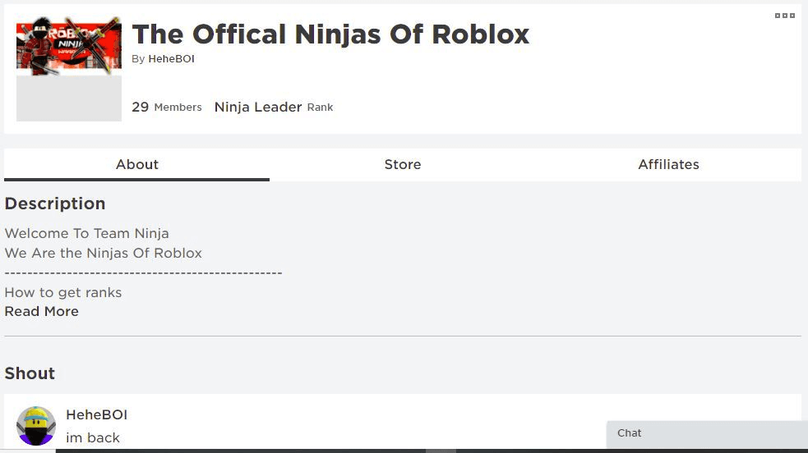Click the Shout section heading

(30, 373)
